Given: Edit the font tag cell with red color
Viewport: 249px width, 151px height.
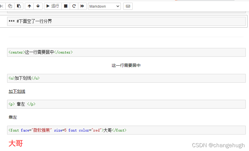Looking at the screenshot, I should pyautogui.click(x=126, y=130).
